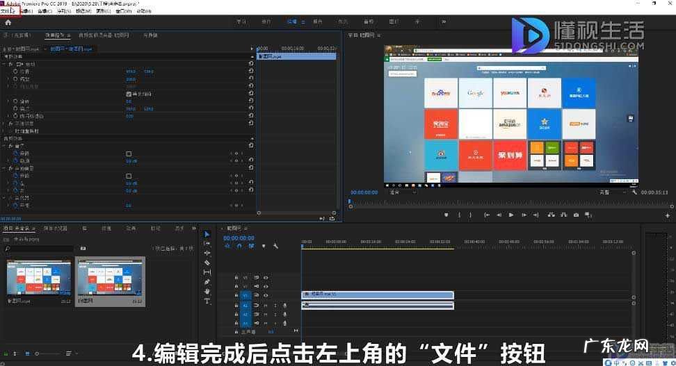Click the Project panel search field

click(40, 249)
